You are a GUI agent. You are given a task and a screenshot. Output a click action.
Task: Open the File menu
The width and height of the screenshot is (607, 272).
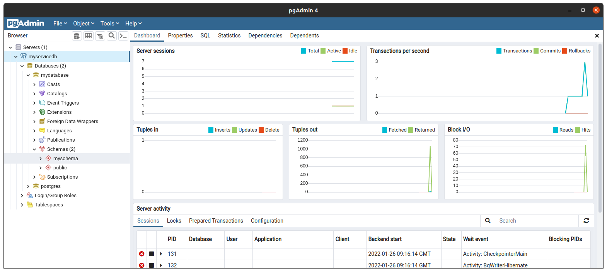pos(60,24)
